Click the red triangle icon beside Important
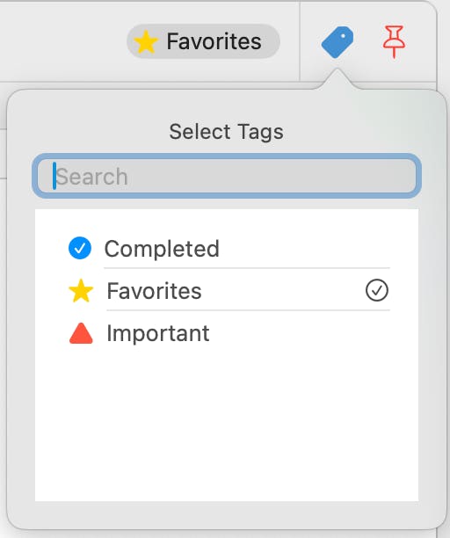The height and width of the screenshot is (538, 450). pyautogui.click(x=81, y=333)
